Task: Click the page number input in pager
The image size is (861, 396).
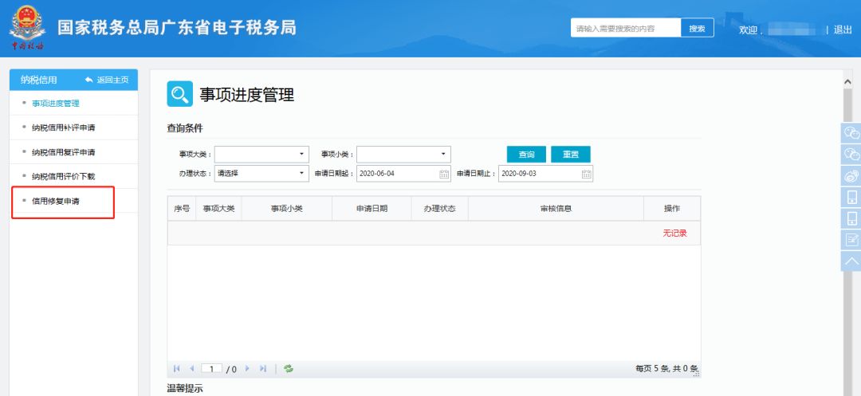Action: [x=211, y=369]
